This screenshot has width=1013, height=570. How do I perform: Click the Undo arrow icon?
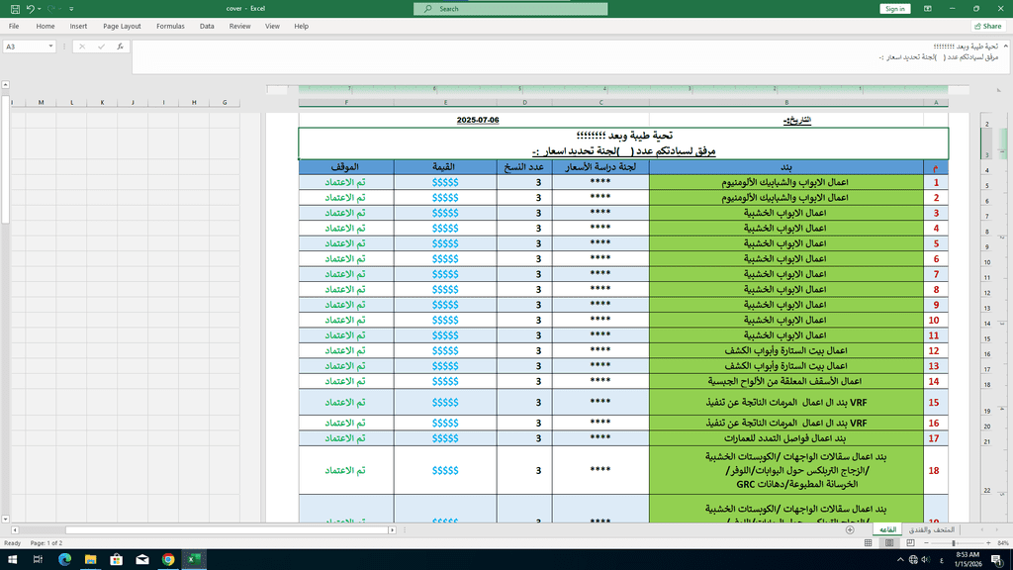pos(31,9)
